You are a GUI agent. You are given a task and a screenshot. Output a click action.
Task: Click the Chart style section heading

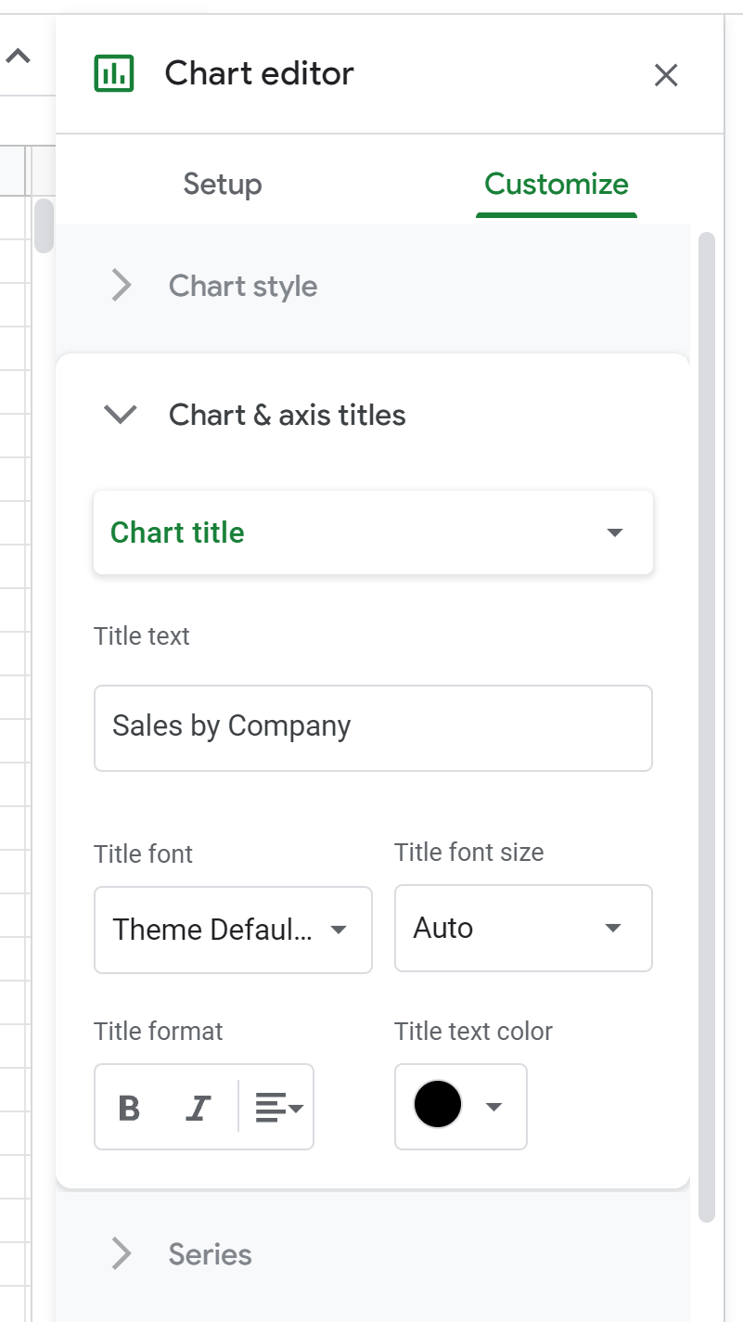click(x=243, y=286)
